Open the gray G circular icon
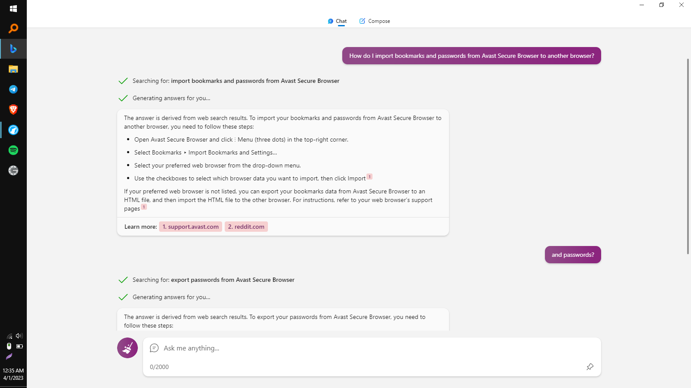This screenshot has height=388, width=691. coord(13,170)
